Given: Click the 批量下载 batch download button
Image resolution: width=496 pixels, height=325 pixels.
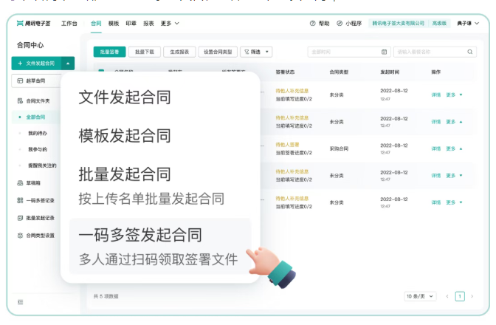Looking at the screenshot, I should point(145,52).
